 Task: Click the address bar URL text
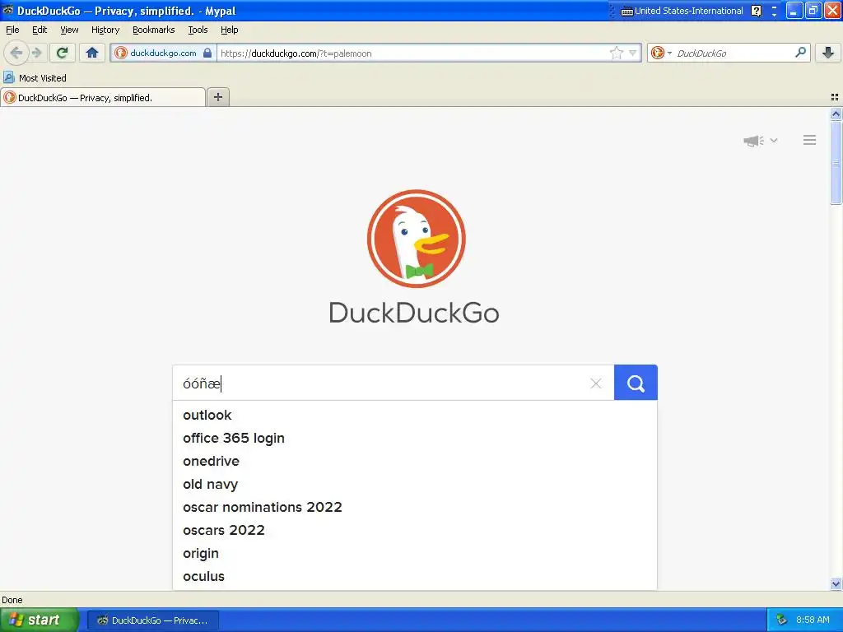(296, 53)
